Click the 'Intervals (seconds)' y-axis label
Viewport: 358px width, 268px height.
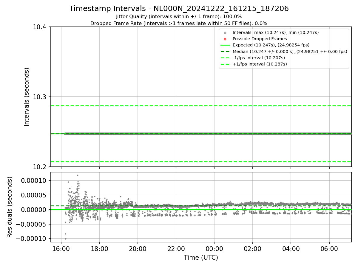coord(27,97)
